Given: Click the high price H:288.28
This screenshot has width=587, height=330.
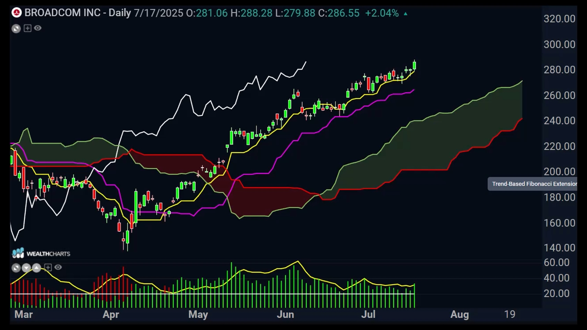Looking at the screenshot, I should coord(251,13).
